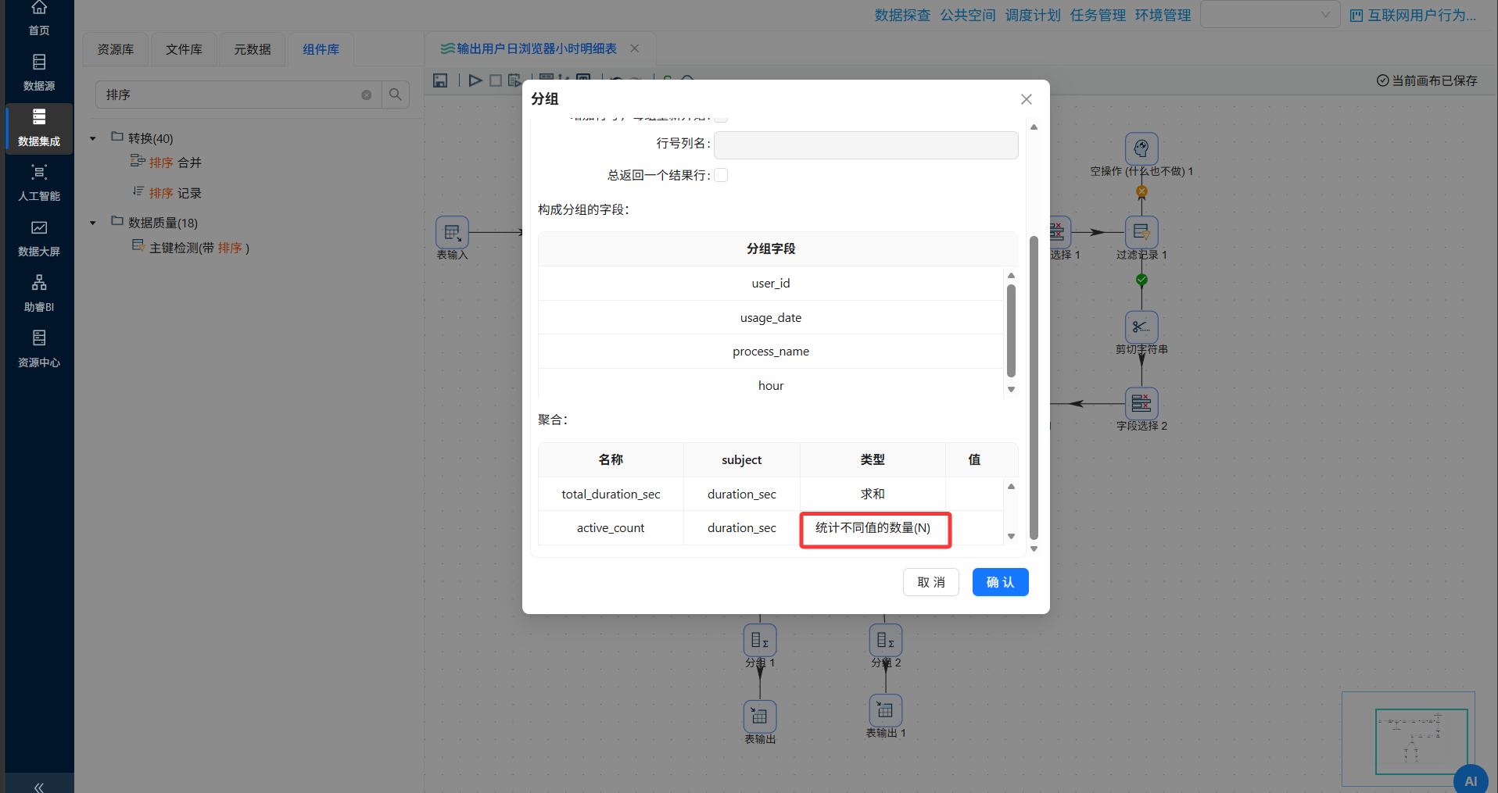
Task: Select 主键检测(带排序) component
Action: click(x=191, y=247)
